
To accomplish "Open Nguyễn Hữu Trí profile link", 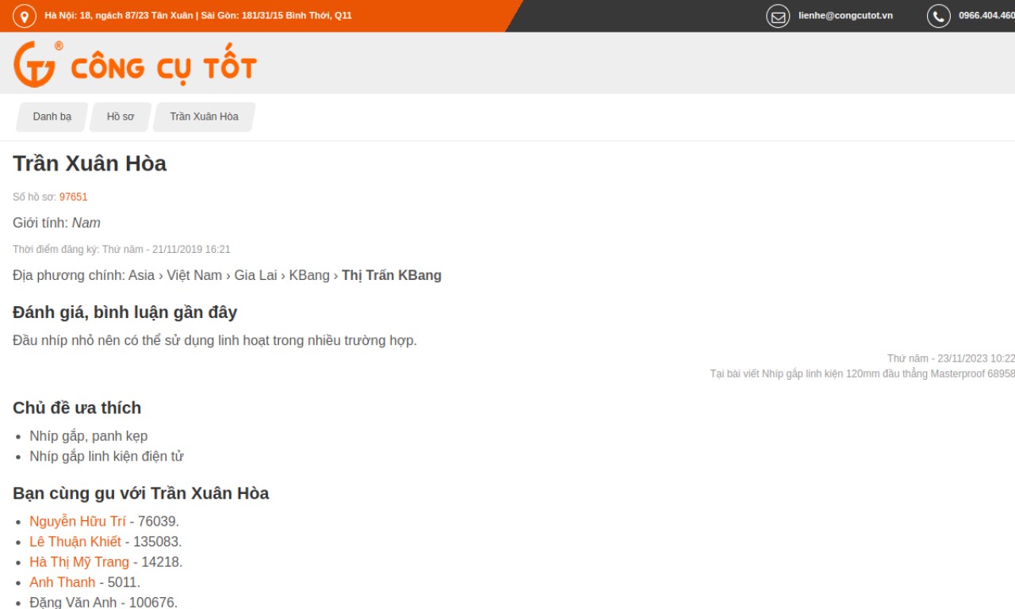I will tap(78, 521).
